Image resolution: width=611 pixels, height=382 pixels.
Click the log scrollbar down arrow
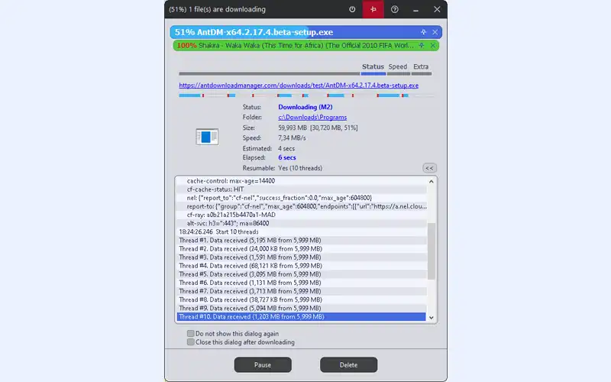[x=431, y=318]
